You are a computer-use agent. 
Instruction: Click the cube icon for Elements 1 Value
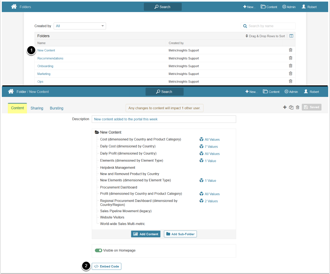point(201,161)
